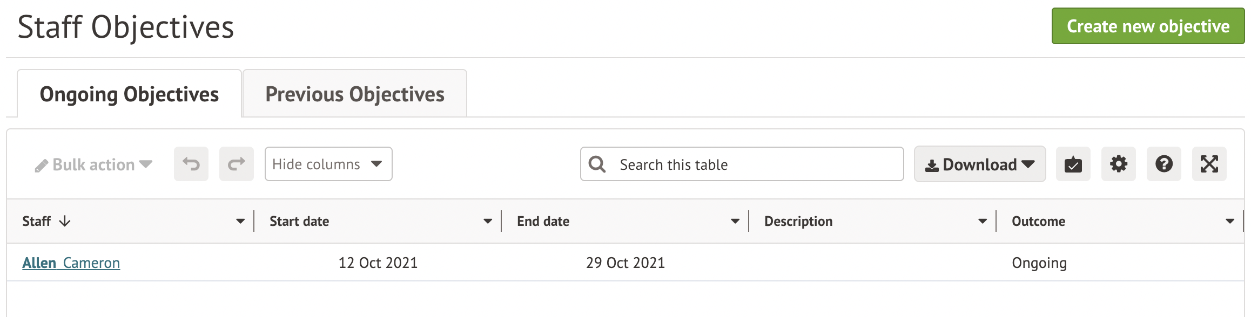Click the search magnifier icon
The height and width of the screenshot is (317, 1251).
(597, 164)
